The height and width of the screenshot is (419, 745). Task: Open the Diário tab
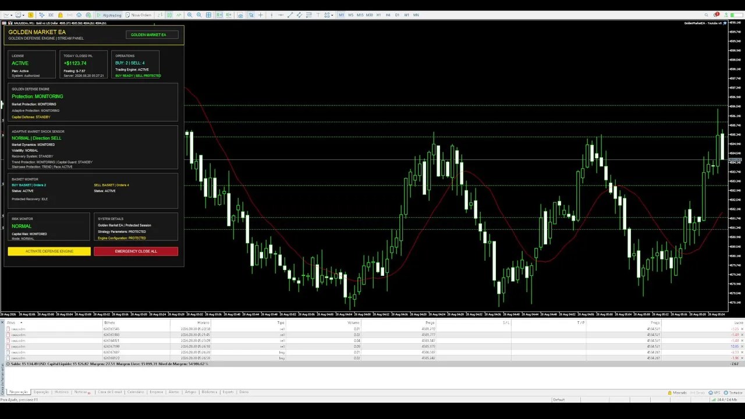click(244, 392)
